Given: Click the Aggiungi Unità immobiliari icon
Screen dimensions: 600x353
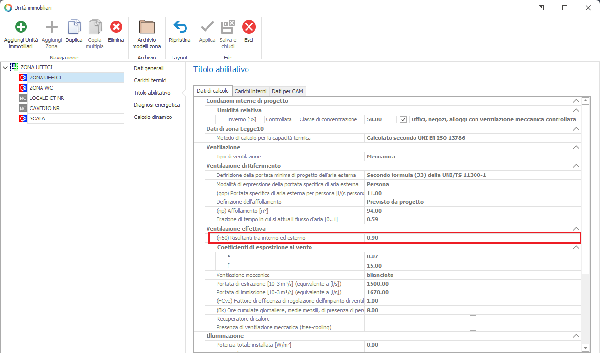Looking at the screenshot, I should [x=21, y=27].
